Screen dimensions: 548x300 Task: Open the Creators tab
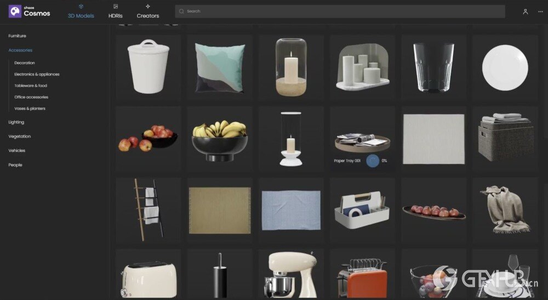tap(147, 12)
